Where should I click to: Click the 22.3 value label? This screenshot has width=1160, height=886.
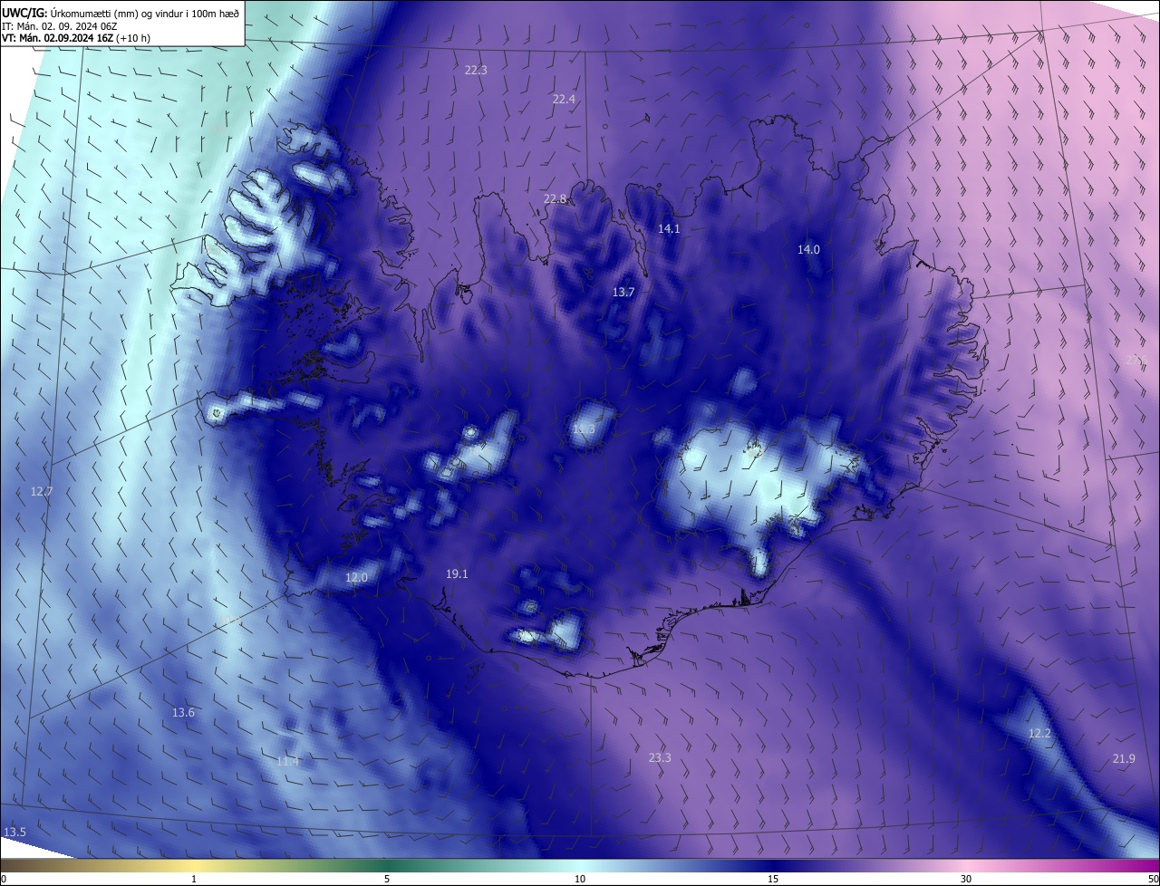476,70
